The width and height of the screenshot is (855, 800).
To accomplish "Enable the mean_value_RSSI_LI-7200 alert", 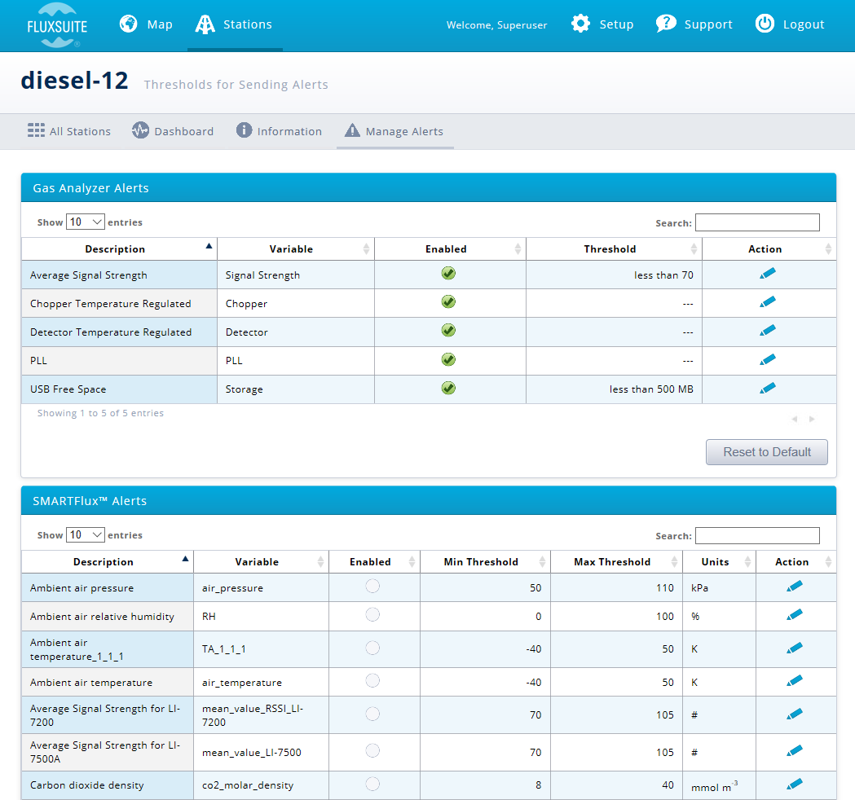I will (x=372, y=714).
